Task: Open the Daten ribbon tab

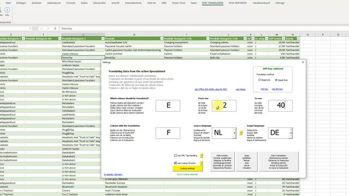Action: pyautogui.click(x=84, y=3)
